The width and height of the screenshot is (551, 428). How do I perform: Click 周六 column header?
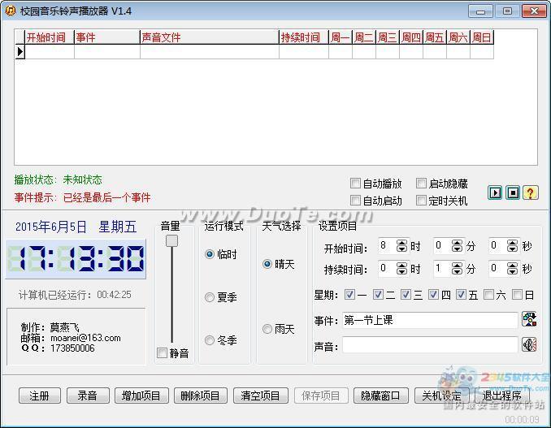[458, 37]
